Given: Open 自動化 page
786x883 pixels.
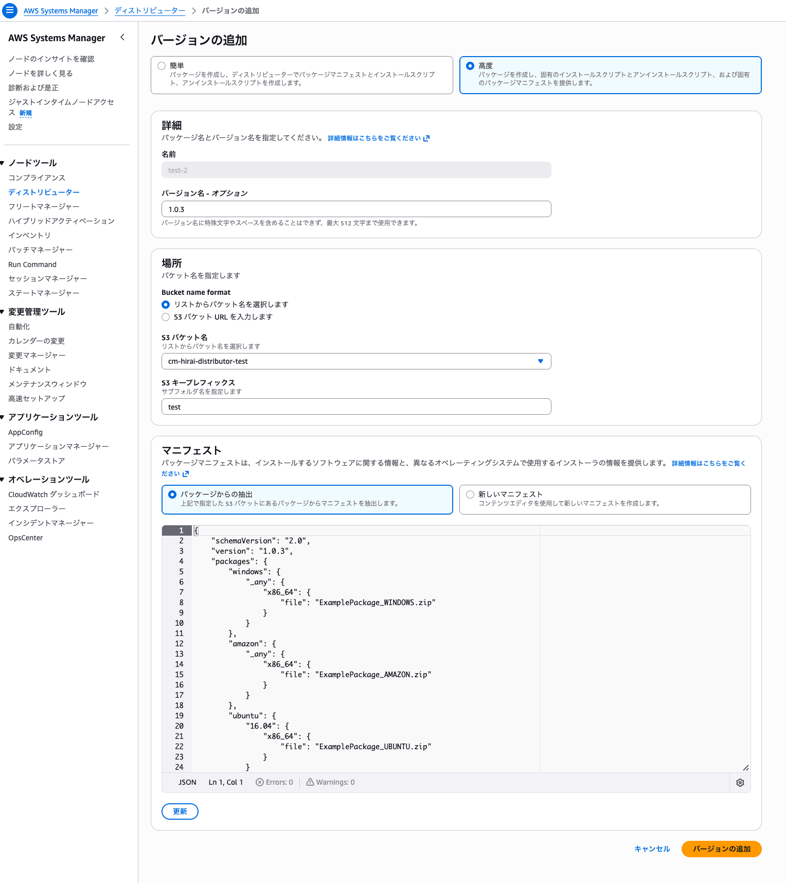Looking at the screenshot, I should (x=19, y=327).
